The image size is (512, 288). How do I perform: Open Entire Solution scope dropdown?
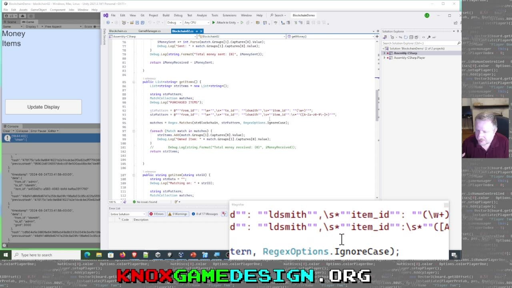[128, 214]
